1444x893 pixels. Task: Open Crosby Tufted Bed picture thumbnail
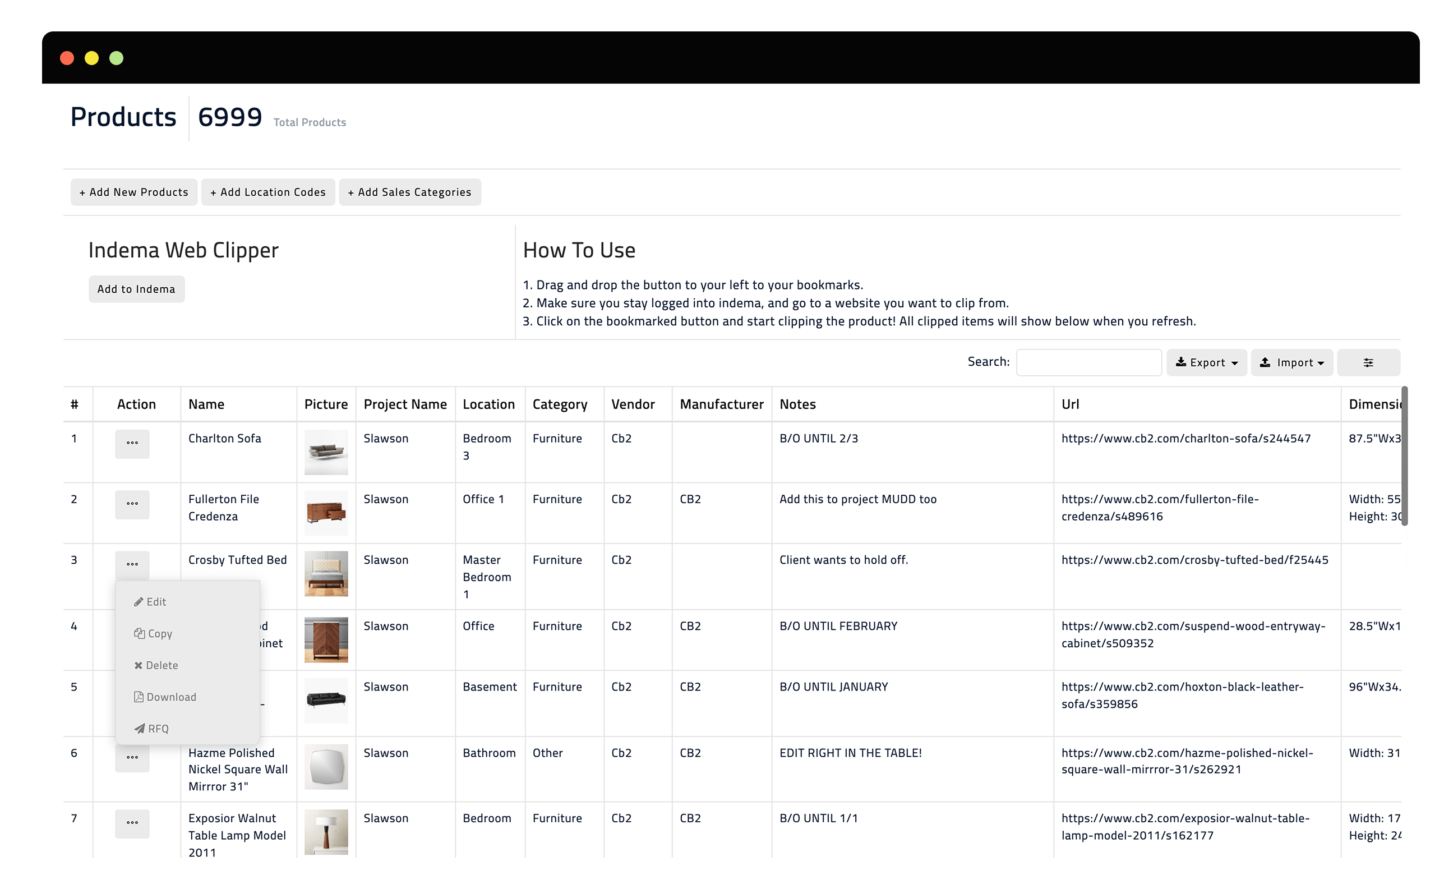pyautogui.click(x=326, y=574)
